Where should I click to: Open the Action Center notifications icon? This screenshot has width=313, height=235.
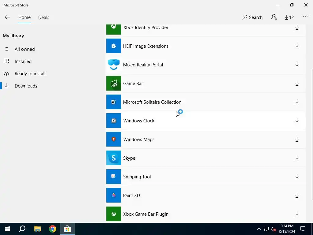click(x=303, y=229)
